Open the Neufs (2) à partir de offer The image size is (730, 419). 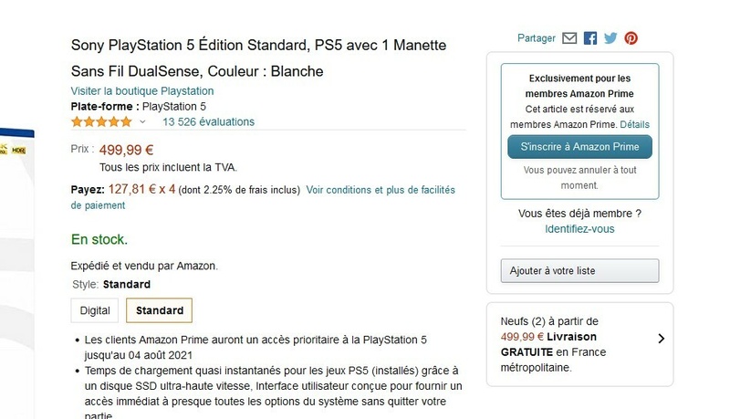click(x=549, y=321)
